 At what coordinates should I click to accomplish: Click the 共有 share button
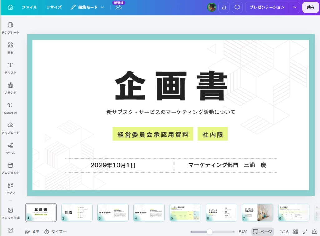click(x=311, y=8)
